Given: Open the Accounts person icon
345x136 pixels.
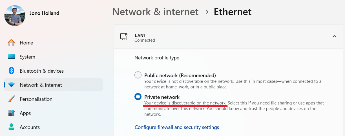Looking at the screenshot, I should [x=11, y=127].
